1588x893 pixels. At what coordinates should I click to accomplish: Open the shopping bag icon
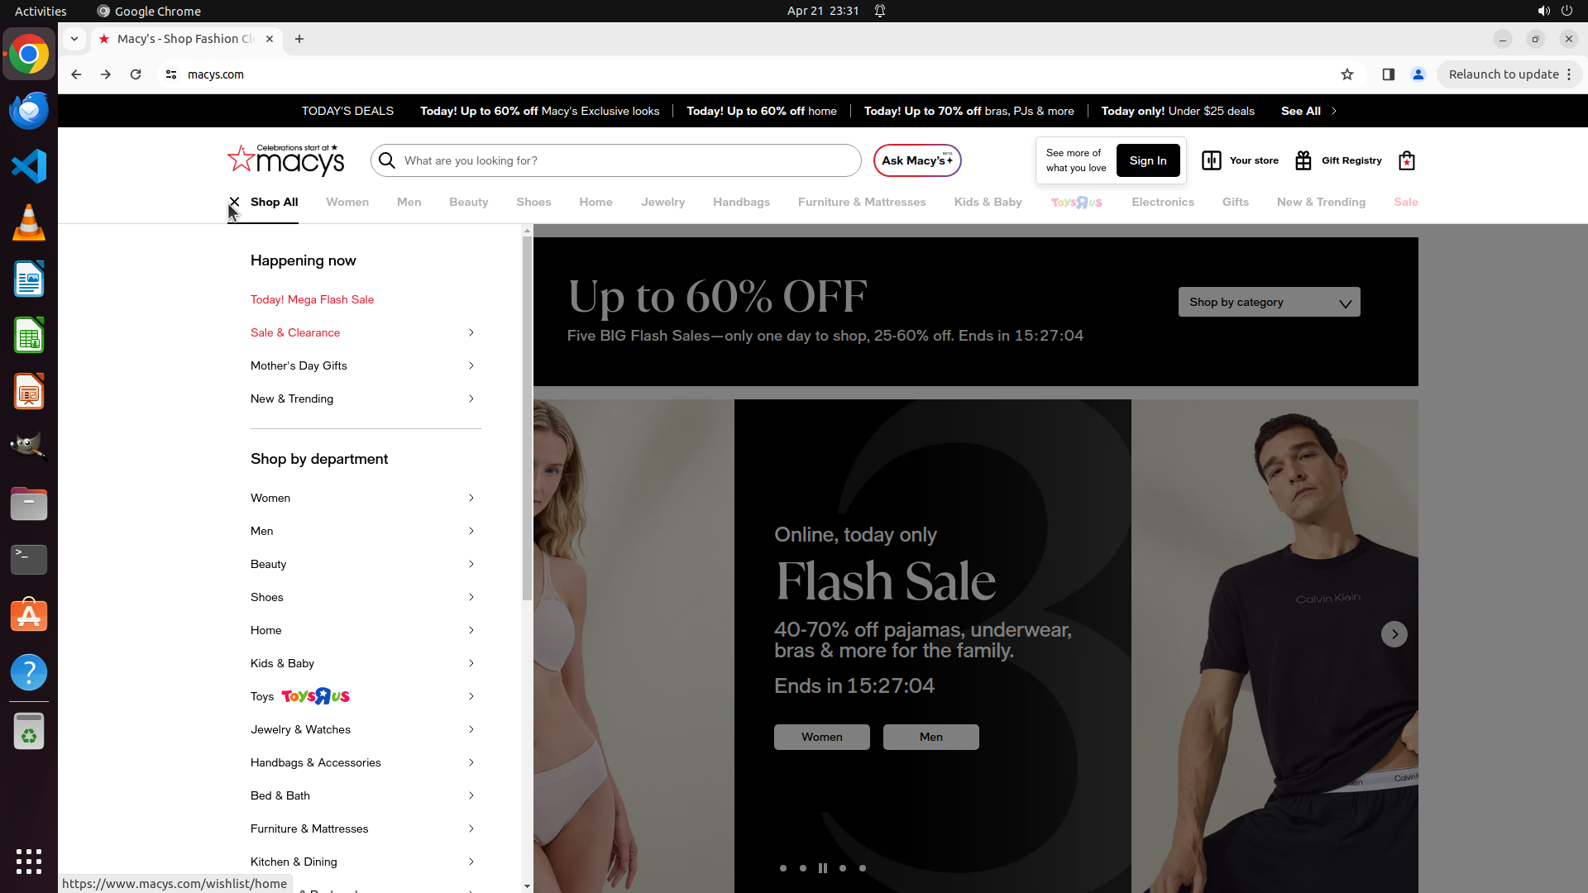1406,160
